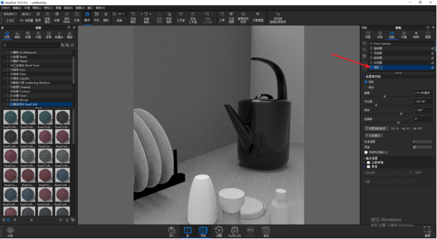The width and height of the screenshot is (437, 239).
Task: Click the Set Camera Focus Point button
Action: 376,128
